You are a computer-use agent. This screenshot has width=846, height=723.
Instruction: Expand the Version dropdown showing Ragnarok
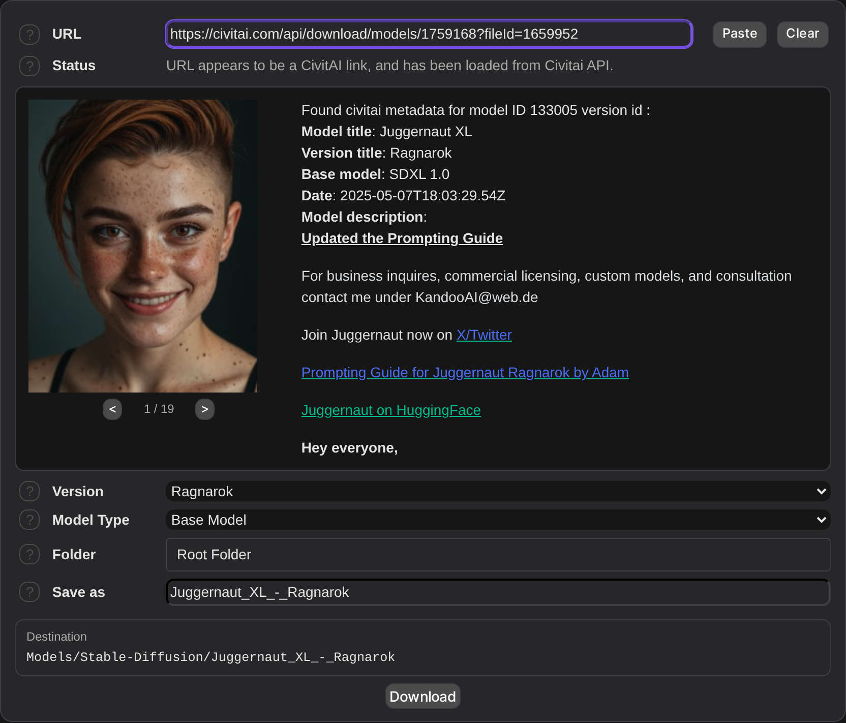tap(498, 492)
